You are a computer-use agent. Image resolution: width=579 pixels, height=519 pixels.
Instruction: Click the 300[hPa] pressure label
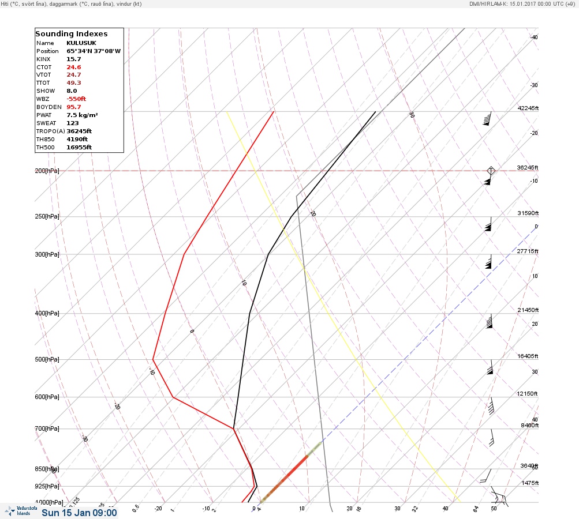click(47, 254)
